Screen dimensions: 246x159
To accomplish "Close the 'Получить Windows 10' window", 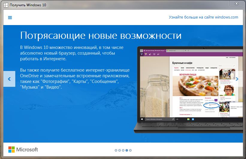I will [x=236, y=4].
